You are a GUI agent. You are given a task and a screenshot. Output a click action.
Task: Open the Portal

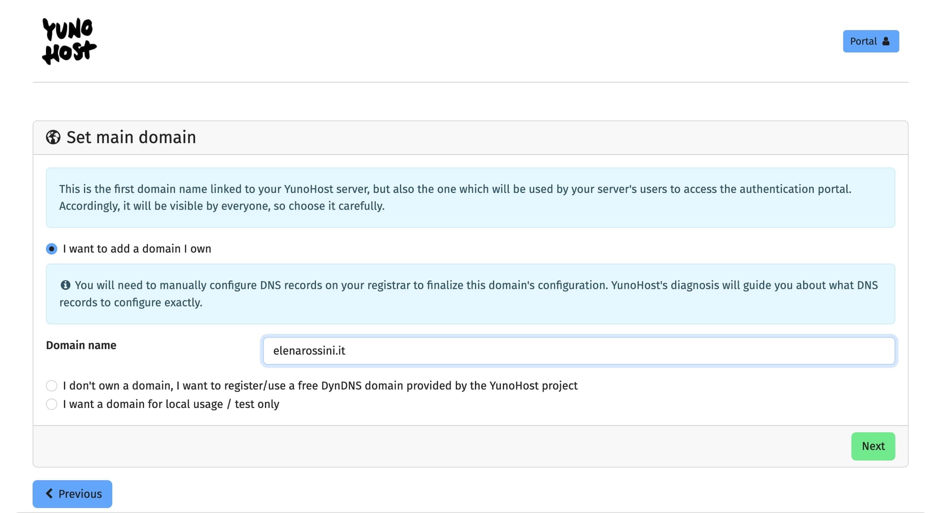(871, 41)
